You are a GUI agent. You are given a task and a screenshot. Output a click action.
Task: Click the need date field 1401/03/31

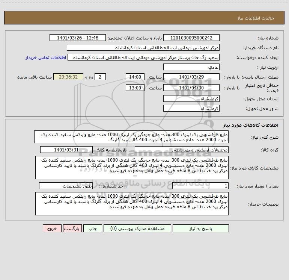pos(66,150)
